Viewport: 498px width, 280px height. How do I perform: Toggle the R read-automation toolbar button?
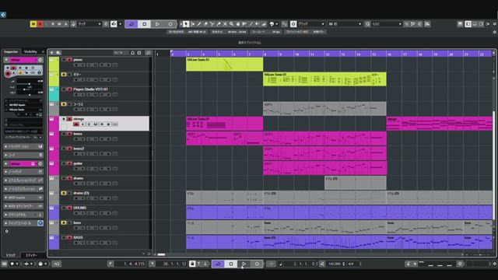[53, 24]
